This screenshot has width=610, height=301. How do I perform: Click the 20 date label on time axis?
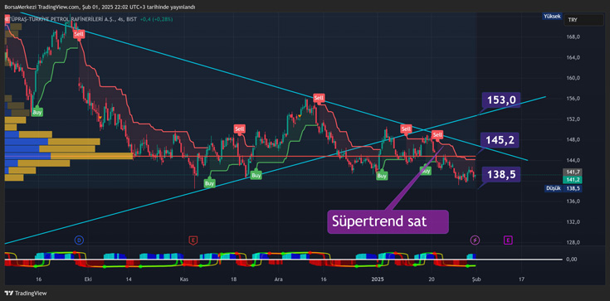tap(431, 279)
